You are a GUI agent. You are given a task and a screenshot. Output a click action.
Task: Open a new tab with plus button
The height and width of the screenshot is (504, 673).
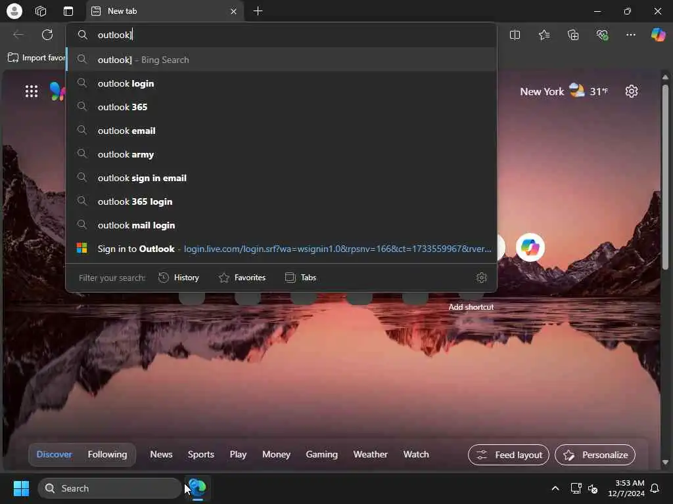258,11
